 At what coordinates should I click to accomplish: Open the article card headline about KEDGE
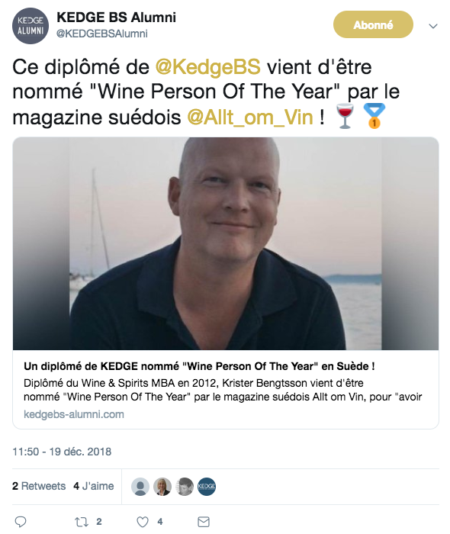coord(199,366)
